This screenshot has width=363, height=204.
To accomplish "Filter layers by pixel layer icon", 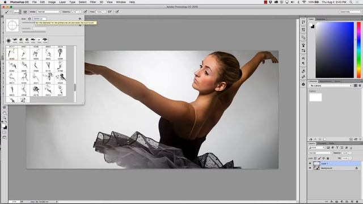I will [x=328, y=147].
